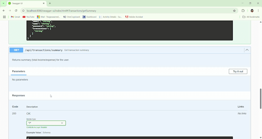
Task: Restore down the browser window
Action: point(250,3)
